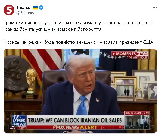Enable picture-in-picture mode icon
The height and width of the screenshot is (136, 159).
click(x=142, y=127)
